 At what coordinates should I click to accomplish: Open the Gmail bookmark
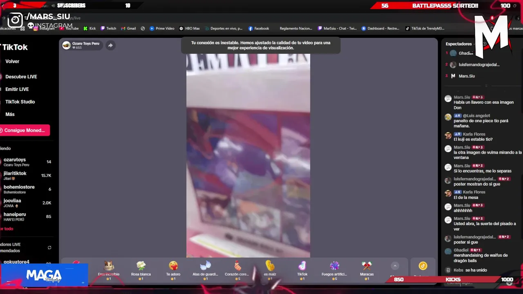pos(128,29)
